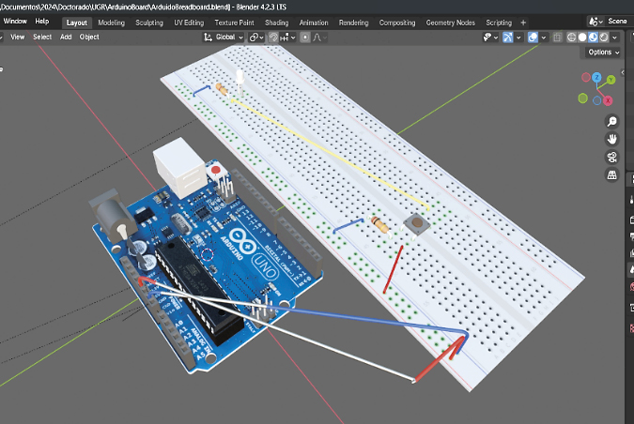The image size is (634, 424).
Task: Click the Y axis on navigation gizmo
Action: (x=611, y=80)
